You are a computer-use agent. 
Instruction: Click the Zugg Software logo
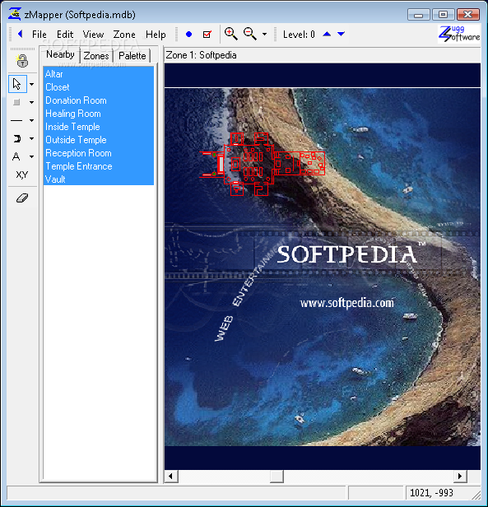(x=459, y=34)
